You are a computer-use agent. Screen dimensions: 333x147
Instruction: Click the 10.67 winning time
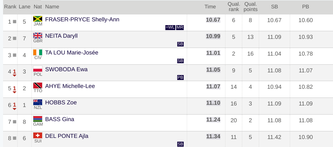pos(213,20)
